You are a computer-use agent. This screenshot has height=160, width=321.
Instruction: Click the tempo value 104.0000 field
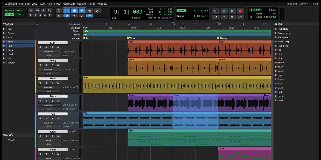coord(270,17)
